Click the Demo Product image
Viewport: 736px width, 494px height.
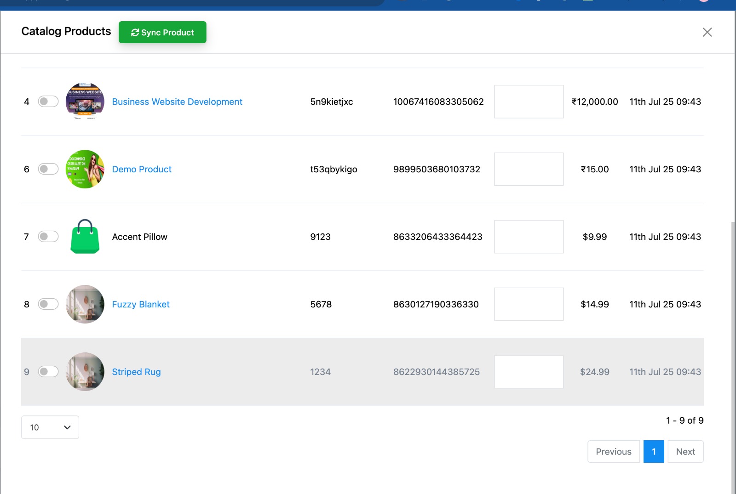pos(85,169)
